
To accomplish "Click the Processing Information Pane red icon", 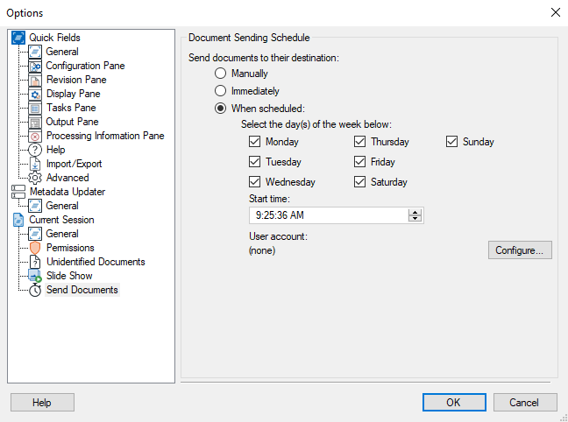I will (35, 136).
